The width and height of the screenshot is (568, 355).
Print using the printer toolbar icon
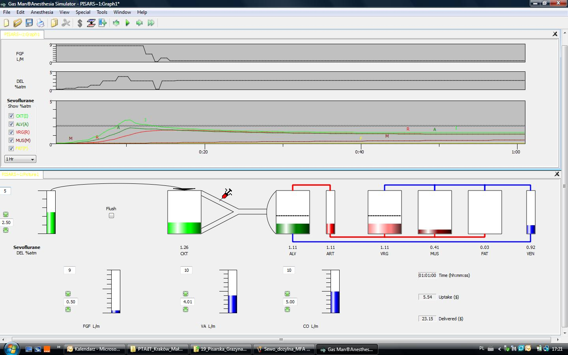coord(41,23)
